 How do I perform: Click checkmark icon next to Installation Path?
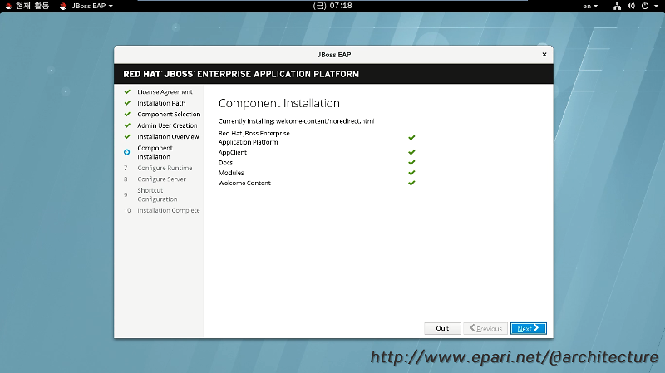(127, 103)
